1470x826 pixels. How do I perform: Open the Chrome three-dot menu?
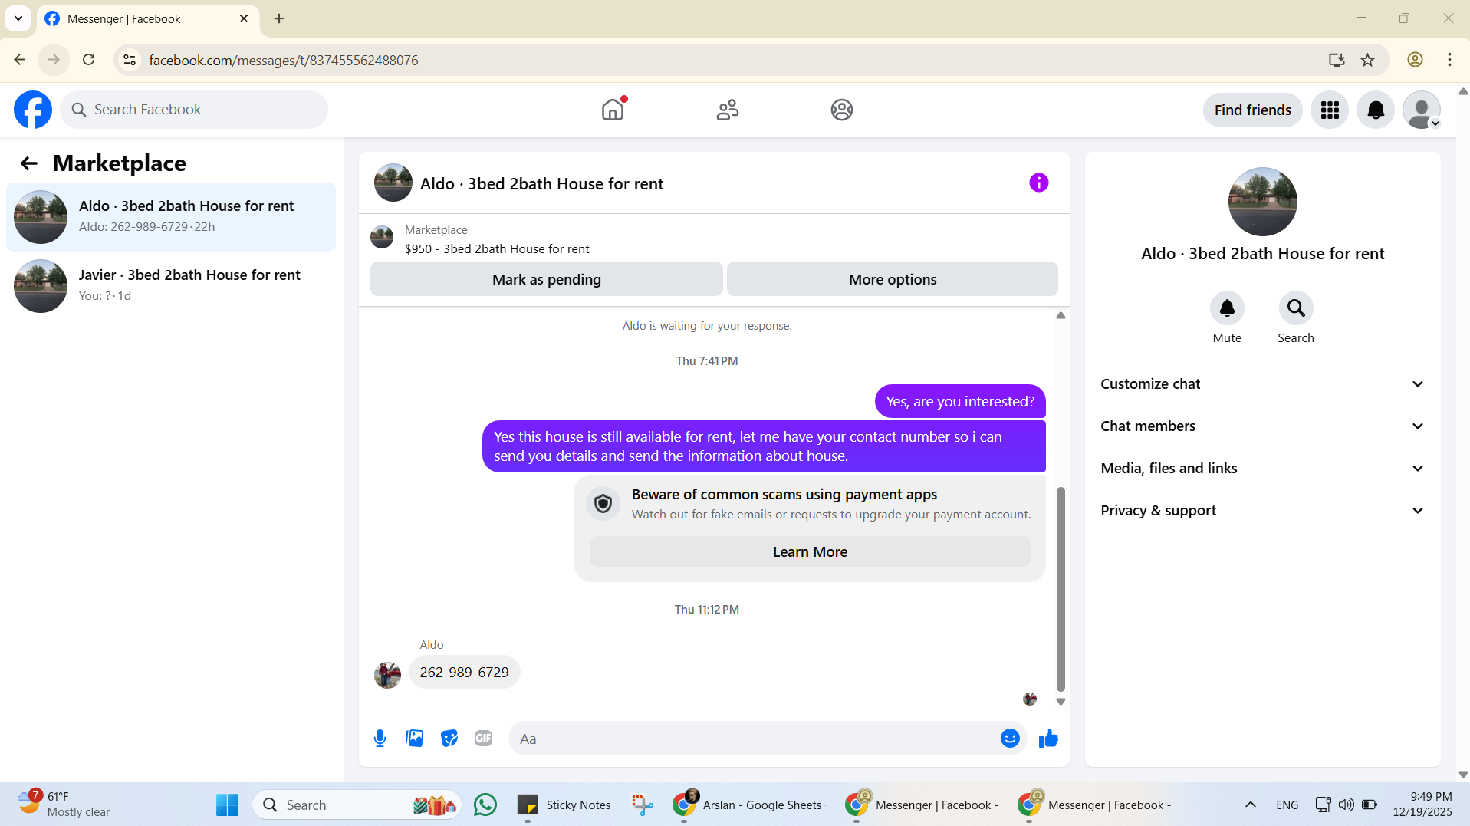point(1449,60)
